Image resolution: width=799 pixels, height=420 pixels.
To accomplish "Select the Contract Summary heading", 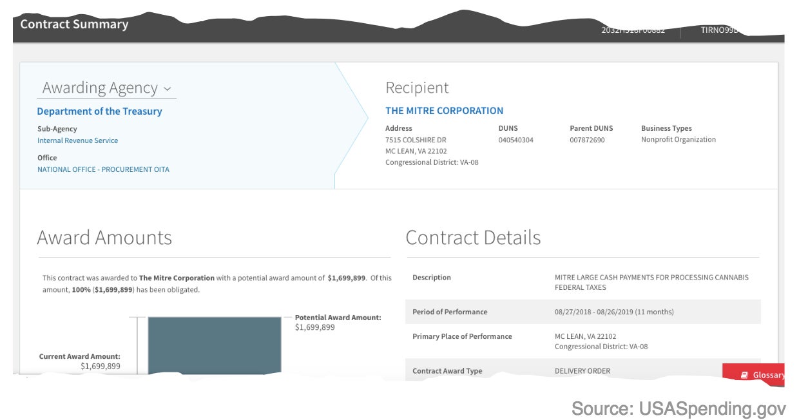I will pos(74,24).
